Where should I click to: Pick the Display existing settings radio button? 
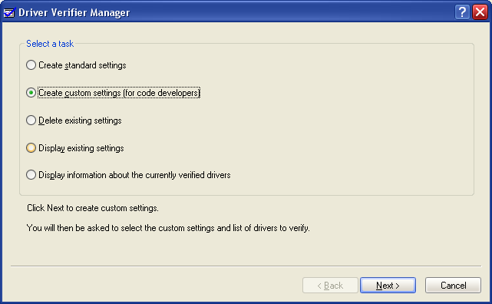pos(31,147)
